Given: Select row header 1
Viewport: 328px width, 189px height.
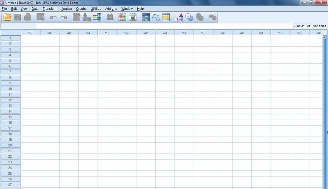Looking at the screenshot, I should pyautogui.click(x=10, y=38).
